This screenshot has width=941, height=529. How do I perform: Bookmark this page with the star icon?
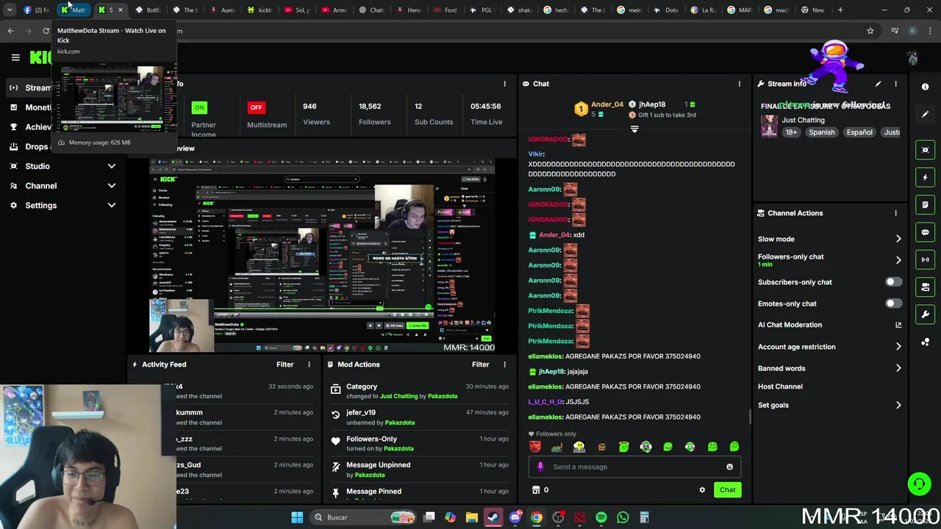(870, 31)
